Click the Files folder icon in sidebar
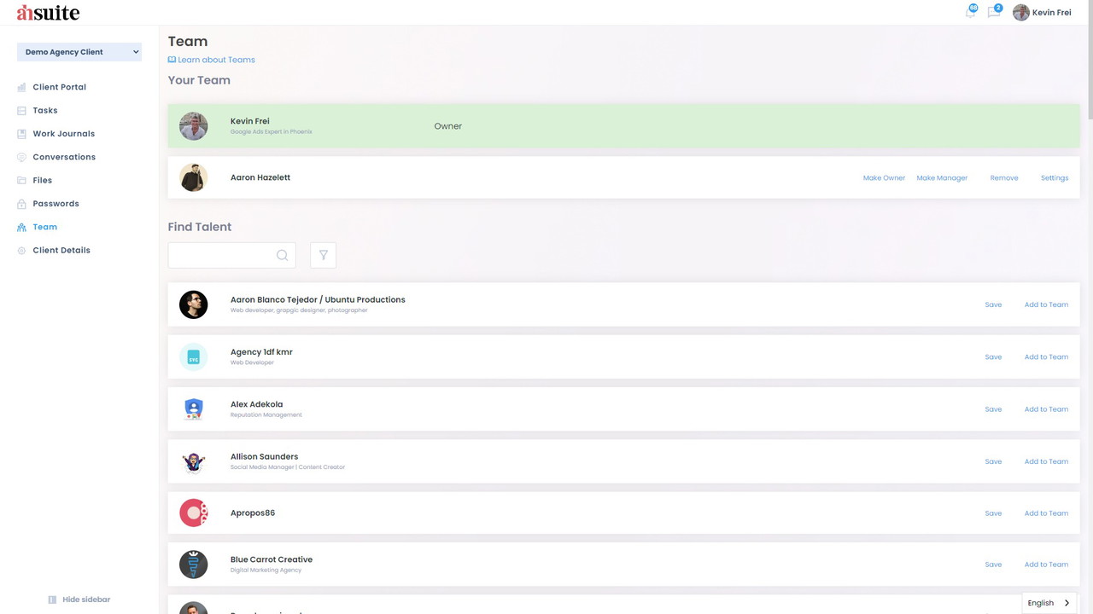Screen dimensions: 1093x614 [22, 181]
